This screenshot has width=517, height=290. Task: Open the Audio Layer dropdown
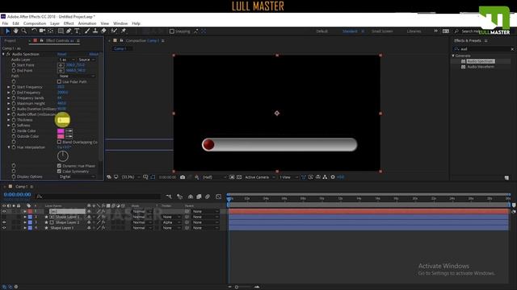pos(66,60)
